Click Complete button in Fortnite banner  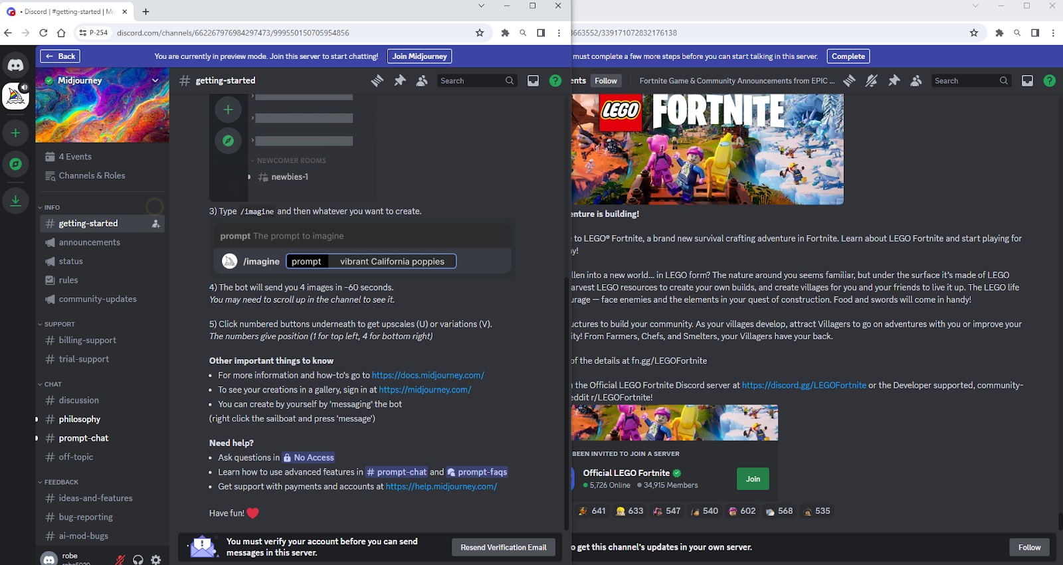[848, 56]
